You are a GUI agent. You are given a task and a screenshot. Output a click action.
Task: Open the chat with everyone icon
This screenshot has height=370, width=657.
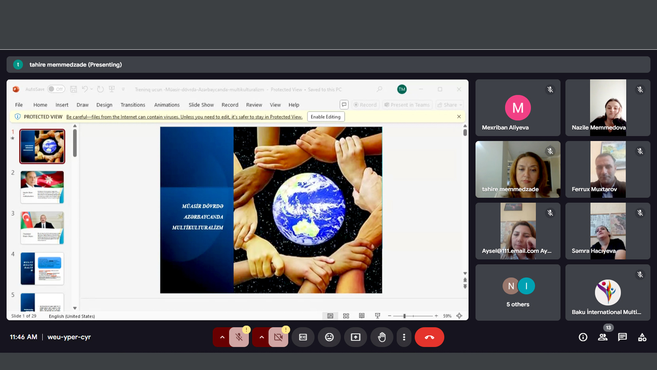622,337
